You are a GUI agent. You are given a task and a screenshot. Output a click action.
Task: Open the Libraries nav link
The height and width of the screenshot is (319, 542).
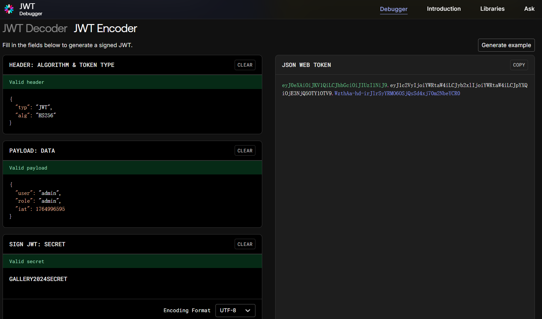492,9
